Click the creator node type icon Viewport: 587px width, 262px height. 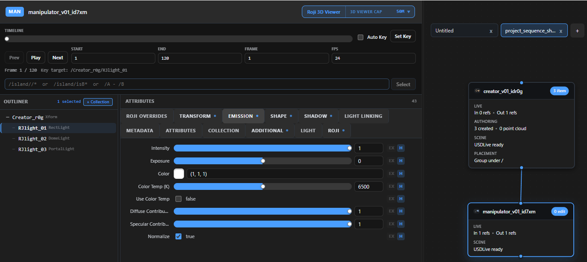(x=477, y=91)
